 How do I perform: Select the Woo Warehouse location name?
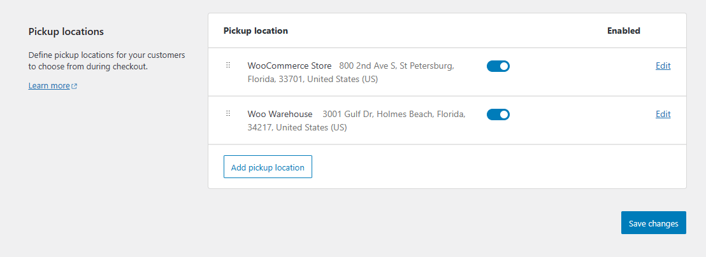click(280, 114)
